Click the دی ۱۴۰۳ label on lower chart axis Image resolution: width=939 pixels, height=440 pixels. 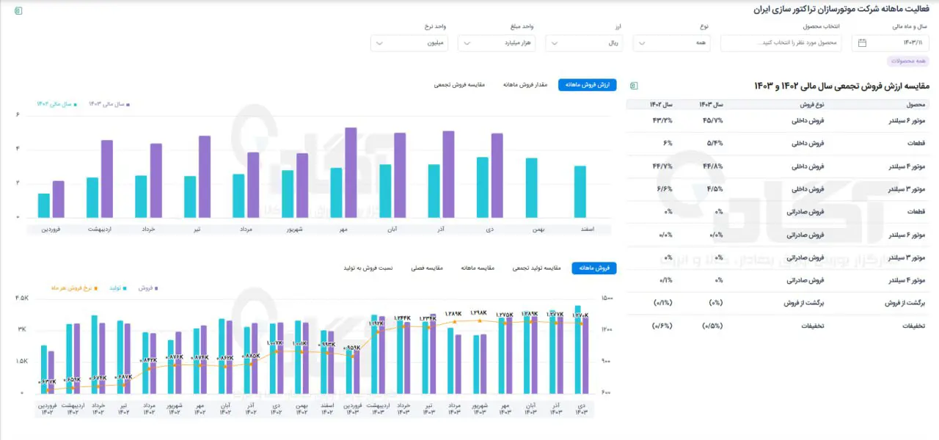coord(581,408)
